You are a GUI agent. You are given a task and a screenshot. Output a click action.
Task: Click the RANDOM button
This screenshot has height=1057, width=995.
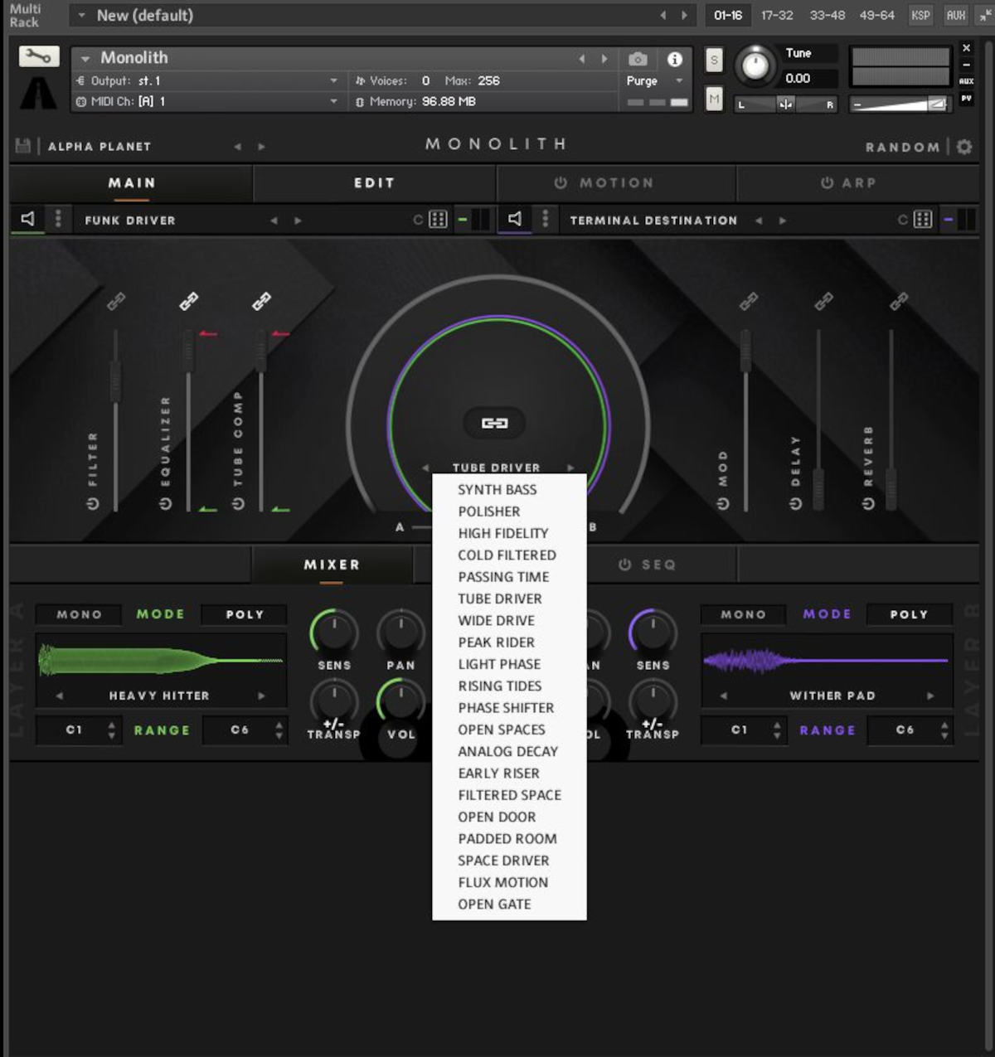click(x=903, y=147)
